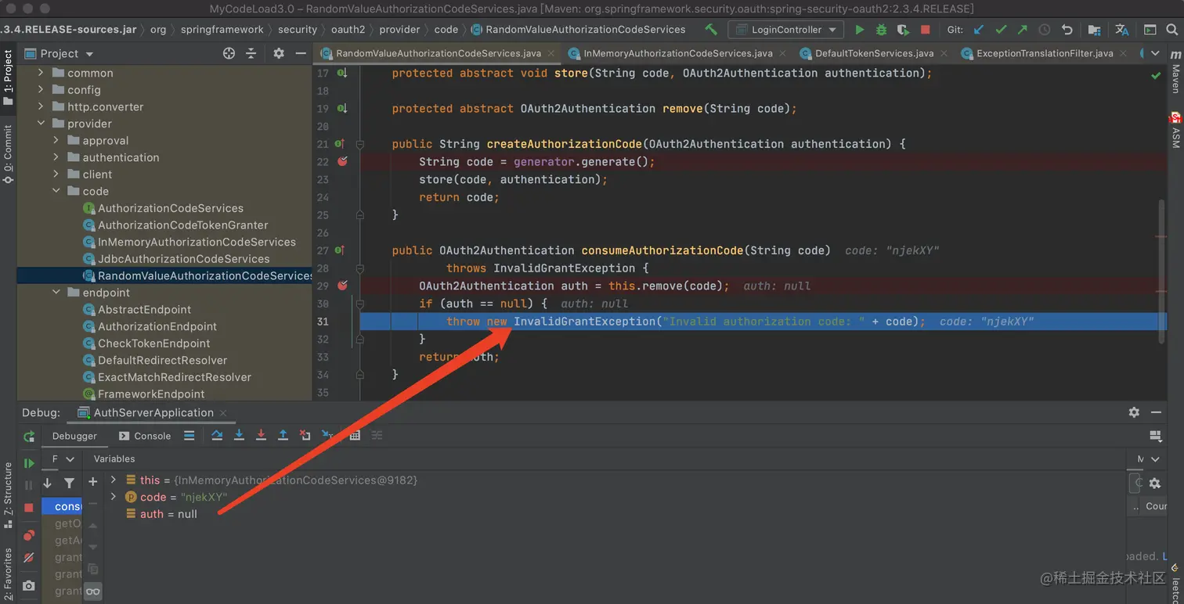
Task: Stop the debug session with the sidebar's red square
Action: (x=29, y=507)
